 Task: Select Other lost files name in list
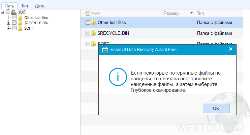[x=112, y=22]
